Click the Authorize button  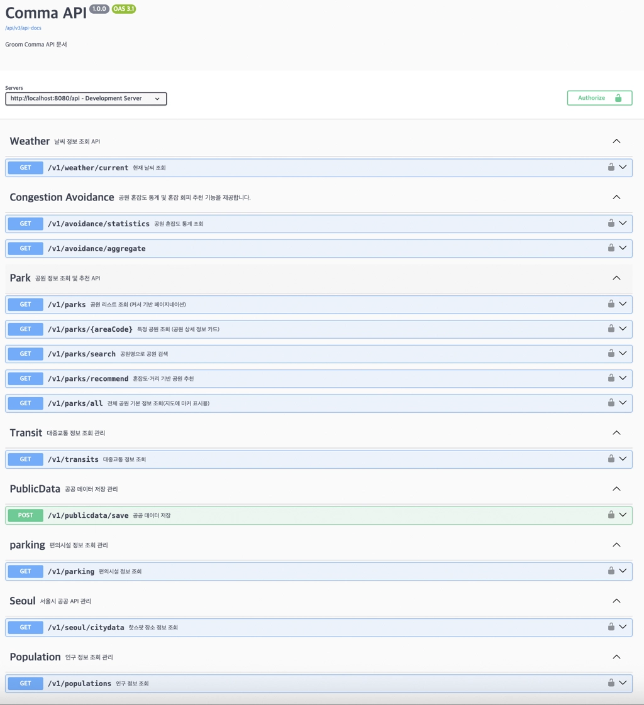coord(599,98)
